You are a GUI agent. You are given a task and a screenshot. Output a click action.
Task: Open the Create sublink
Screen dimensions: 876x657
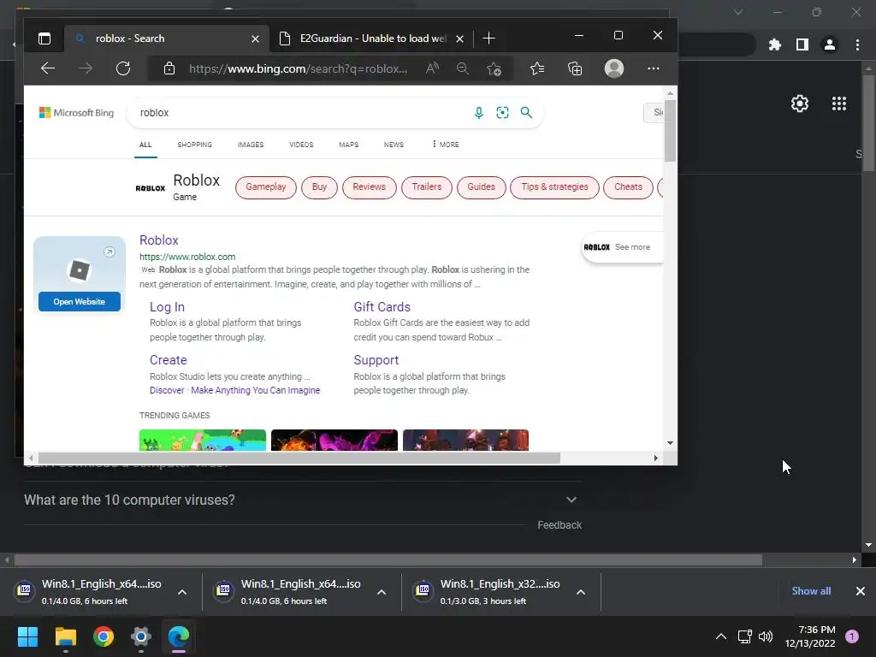tap(169, 360)
